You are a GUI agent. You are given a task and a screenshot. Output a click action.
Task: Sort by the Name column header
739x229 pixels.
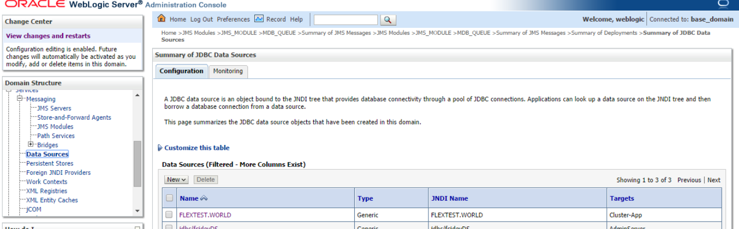point(189,199)
